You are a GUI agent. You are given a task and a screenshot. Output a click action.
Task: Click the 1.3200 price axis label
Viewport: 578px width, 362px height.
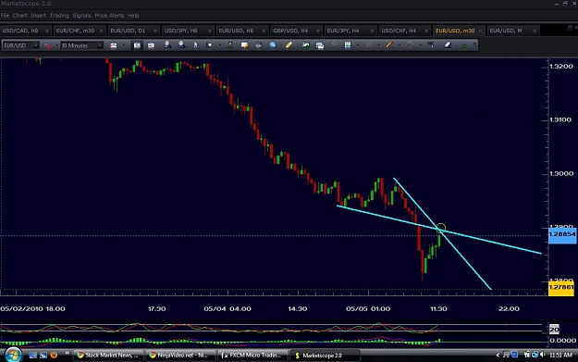(561, 66)
